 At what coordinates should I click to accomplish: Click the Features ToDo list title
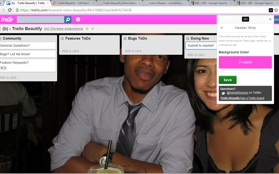(x=78, y=38)
